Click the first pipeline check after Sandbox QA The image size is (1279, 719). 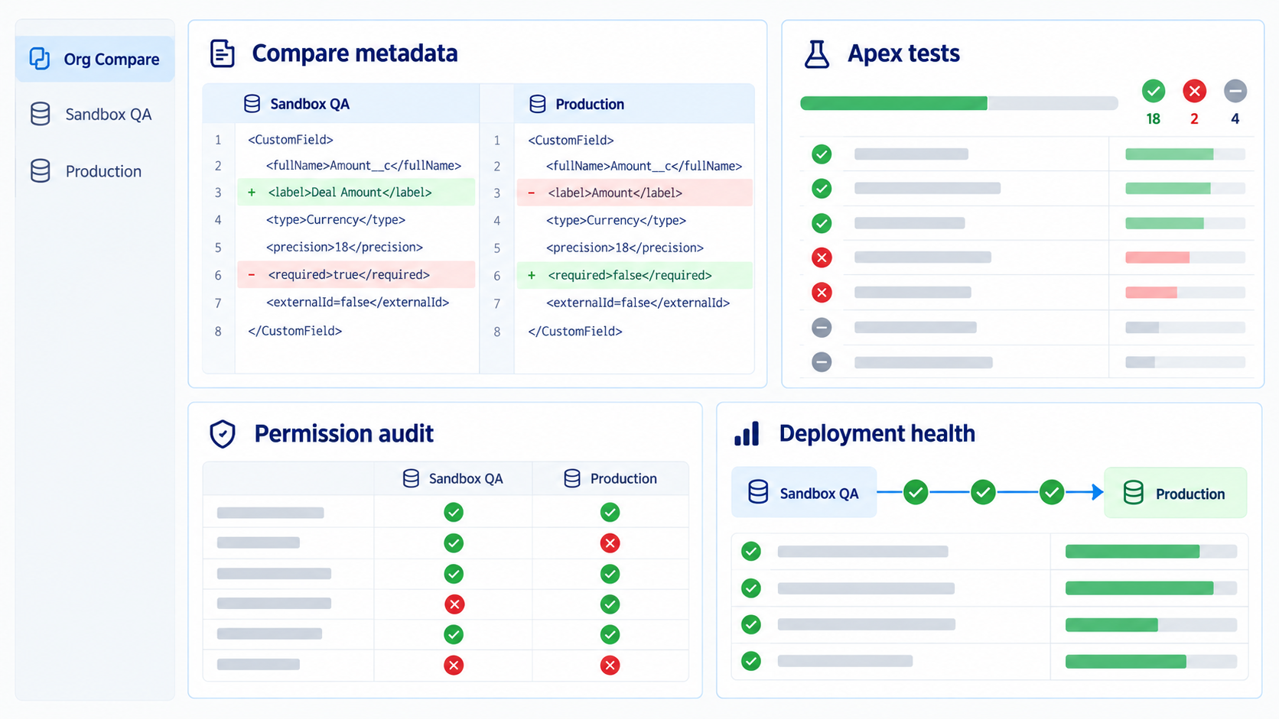[916, 493]
